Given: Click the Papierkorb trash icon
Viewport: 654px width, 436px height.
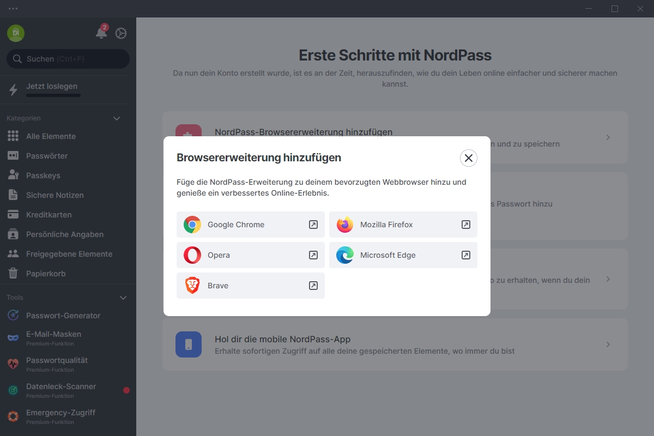Looking at the screenshot, I should pos(13,274).
